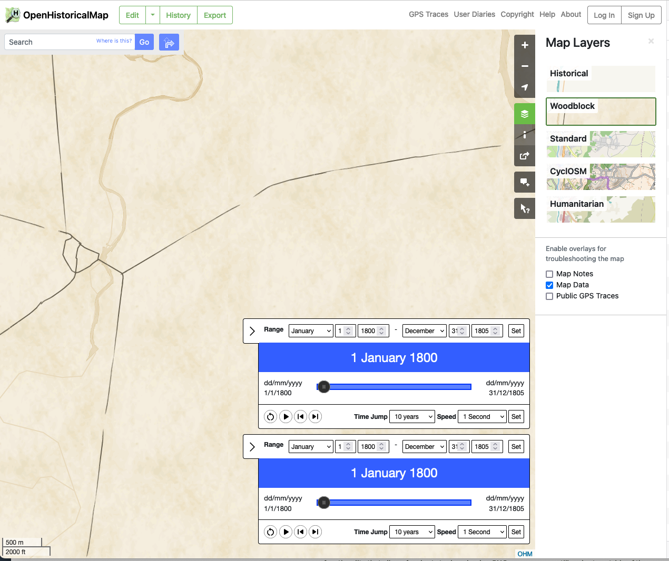Open the January month dropdown
Image resolution: width=669 pixels, height=561 pixels.
coord(311,330)
